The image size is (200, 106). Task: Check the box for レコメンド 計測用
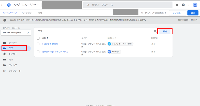[x=38, y=44]
